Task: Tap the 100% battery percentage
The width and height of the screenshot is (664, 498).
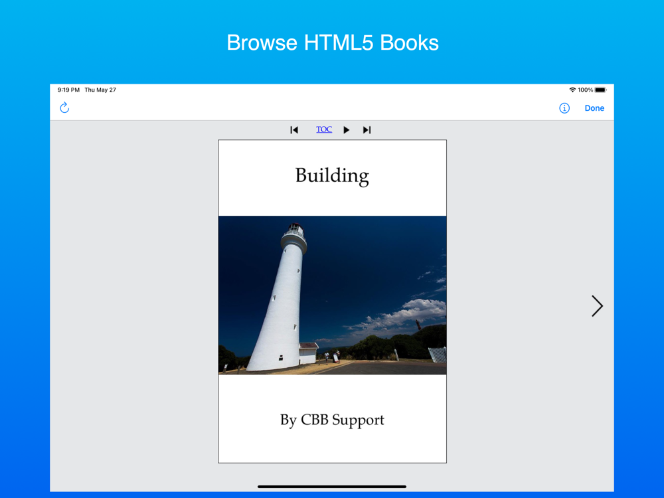Action: (585, 90)
